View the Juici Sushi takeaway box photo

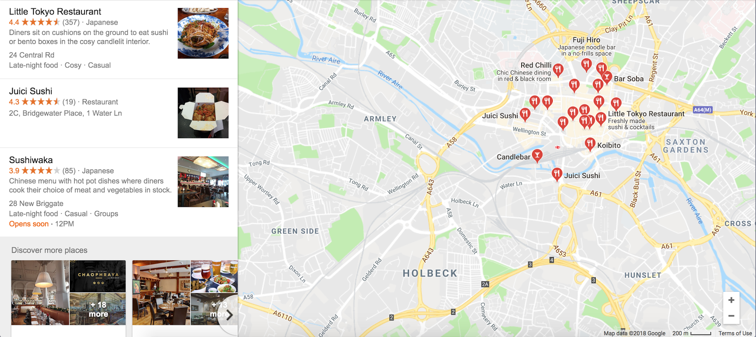click(x=203, y=113)
